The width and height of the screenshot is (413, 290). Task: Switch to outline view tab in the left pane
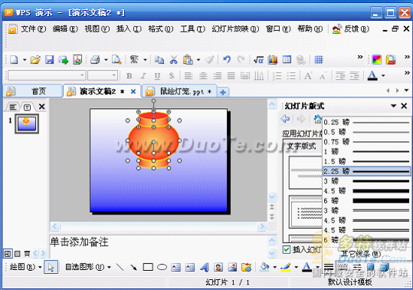[12, 107]
